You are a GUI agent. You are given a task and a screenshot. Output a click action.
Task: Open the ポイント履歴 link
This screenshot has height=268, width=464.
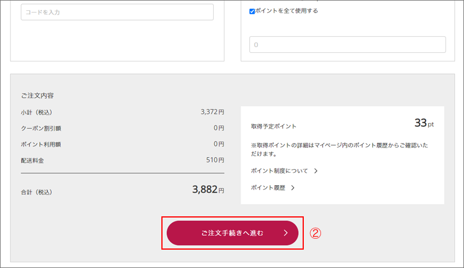(x=269, y=188)
